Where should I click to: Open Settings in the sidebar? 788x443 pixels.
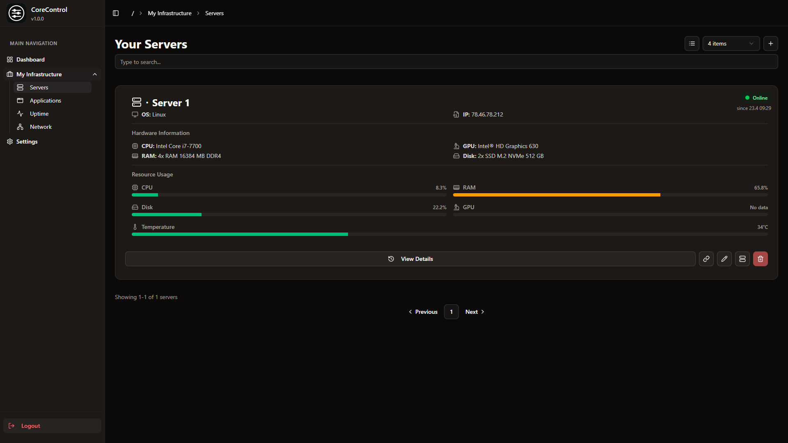click(x=27, y=142)
